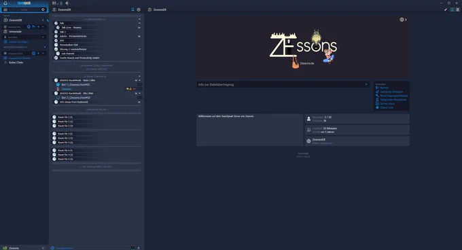Click the Kontakt hinzufügen link
The image size is (462, 250).
tap(18, 42)
